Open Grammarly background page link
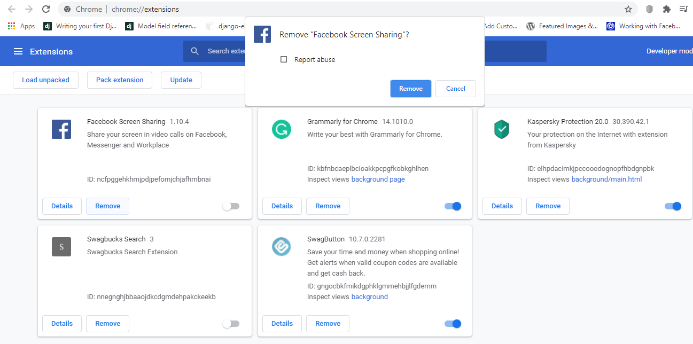The image size is (693, 344). coord(378,179)
